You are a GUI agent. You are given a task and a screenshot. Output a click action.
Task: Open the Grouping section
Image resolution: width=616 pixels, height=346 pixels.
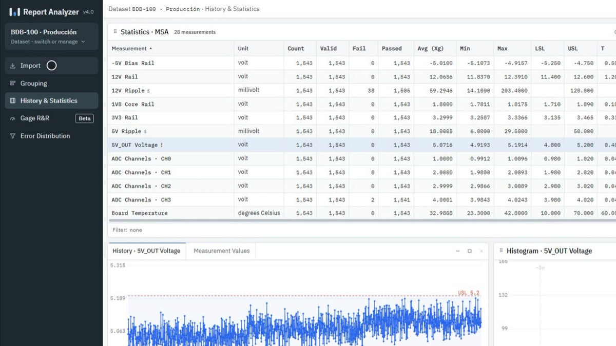51,83
